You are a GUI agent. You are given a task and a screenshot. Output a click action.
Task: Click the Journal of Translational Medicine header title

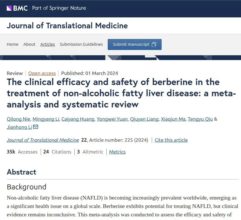[x=67, y=26]
